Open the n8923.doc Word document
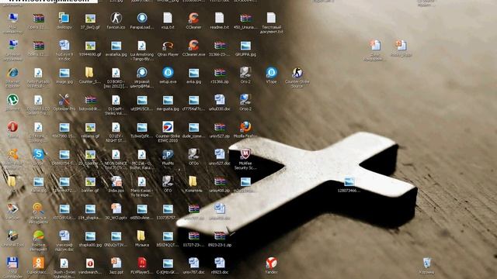Viewport: 497px width, 279px height. pyautogui.click(x=219, y=263)
